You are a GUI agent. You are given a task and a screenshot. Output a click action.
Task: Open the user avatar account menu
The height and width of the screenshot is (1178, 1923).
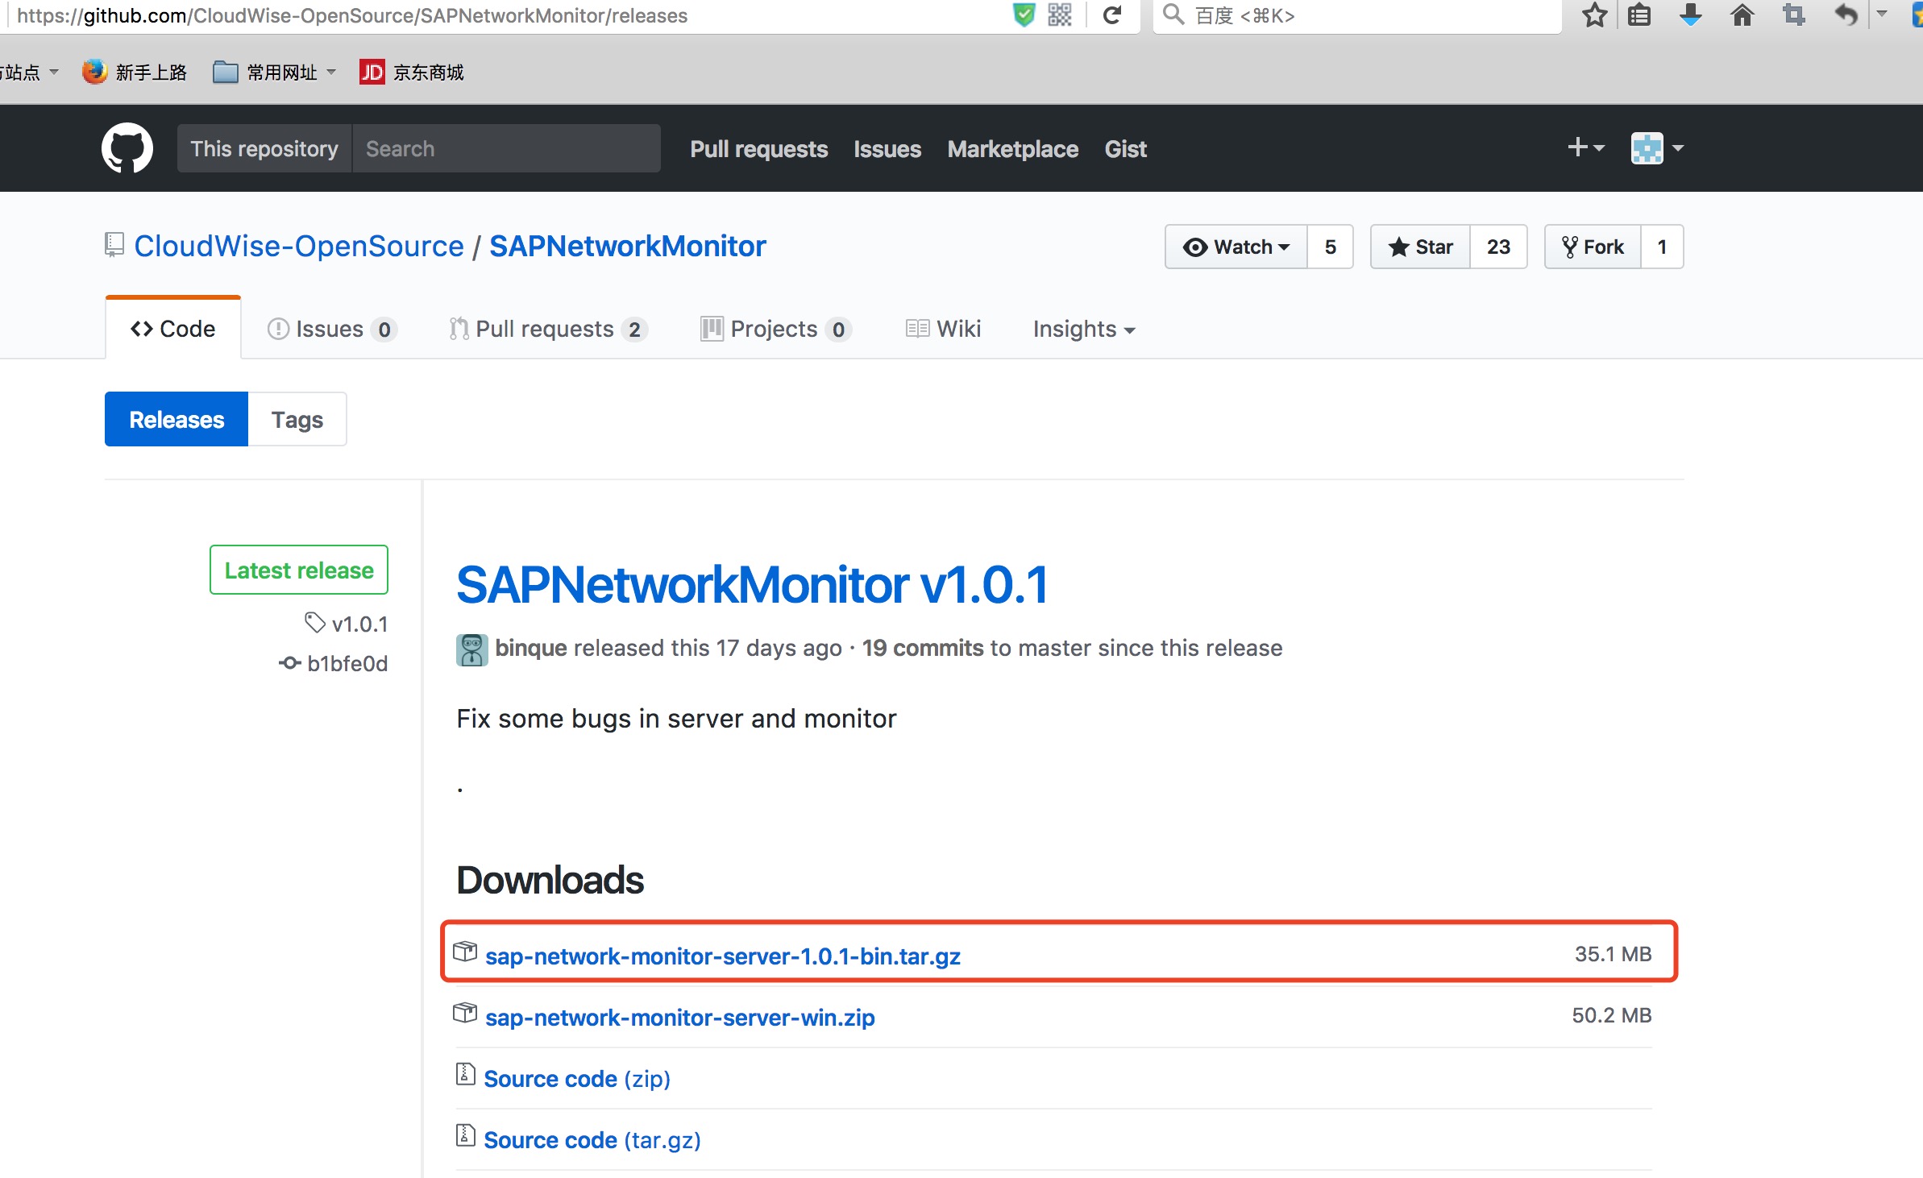pyautogui.click(x=1657, y=148)
